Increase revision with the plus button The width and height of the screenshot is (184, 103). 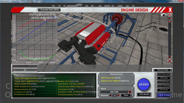point(118,95)
